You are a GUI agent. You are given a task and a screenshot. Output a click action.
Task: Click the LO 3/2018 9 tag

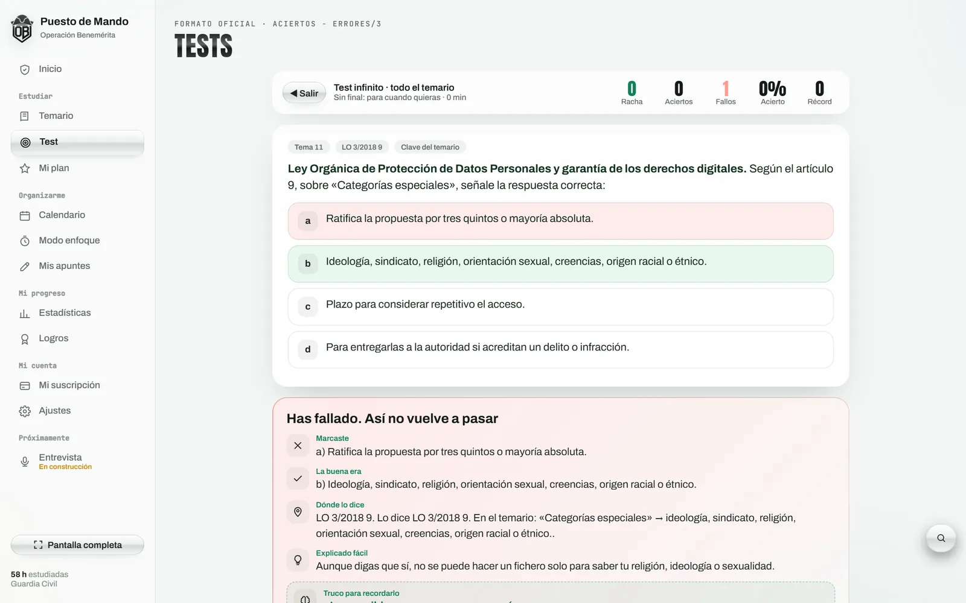click(362, 147)
